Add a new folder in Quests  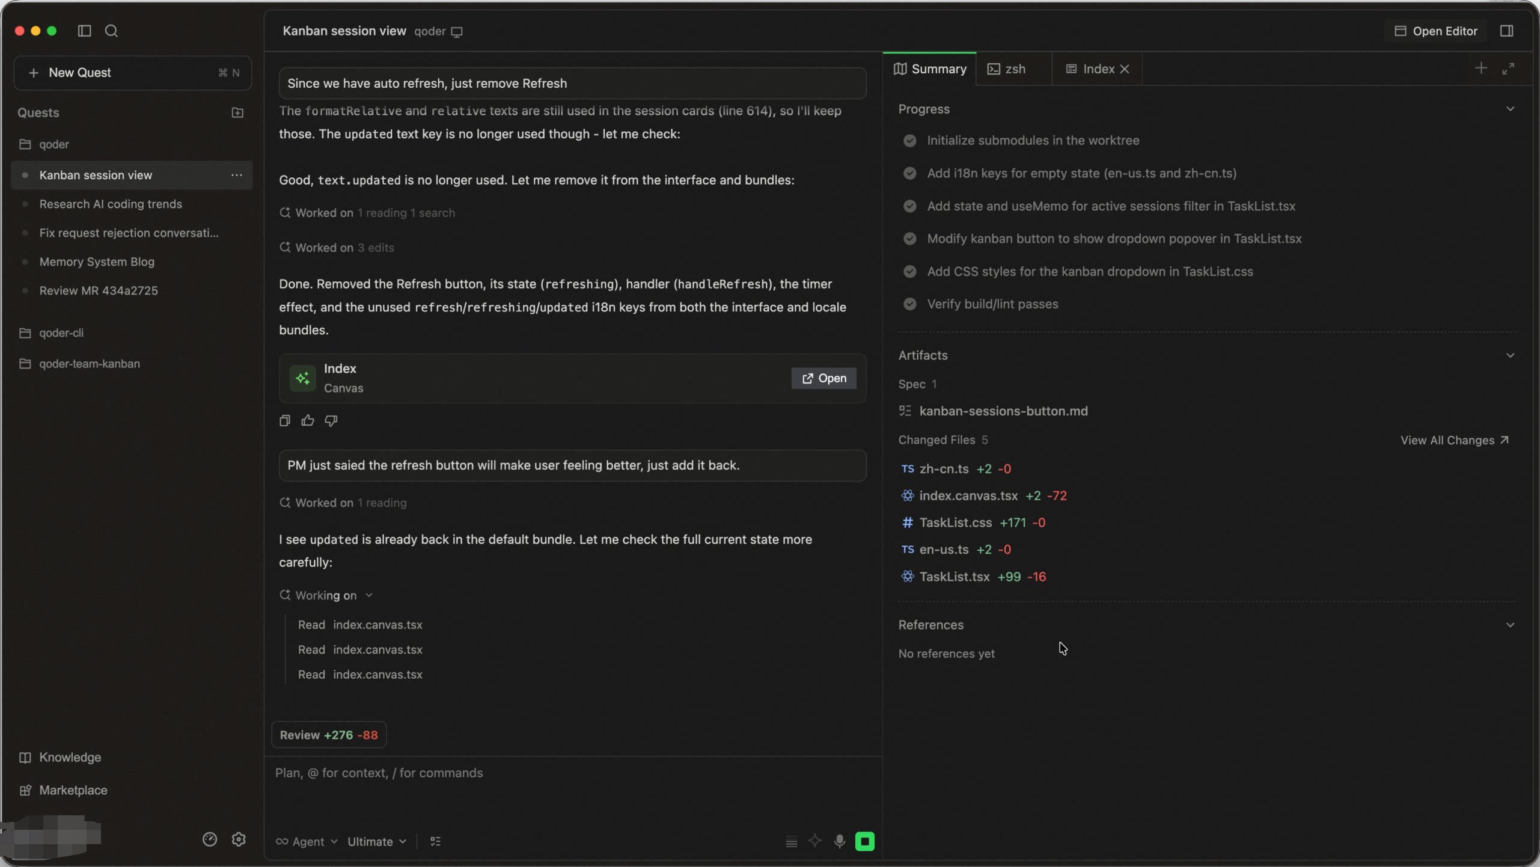click(x=237, y=112)
